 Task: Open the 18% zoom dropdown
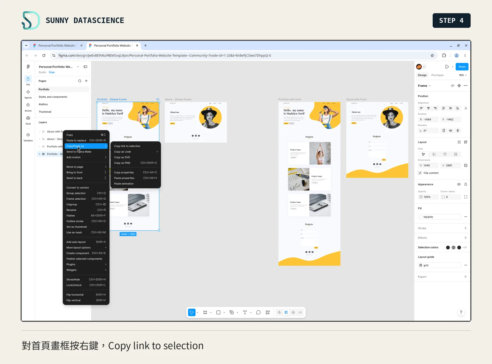point(463,75)
